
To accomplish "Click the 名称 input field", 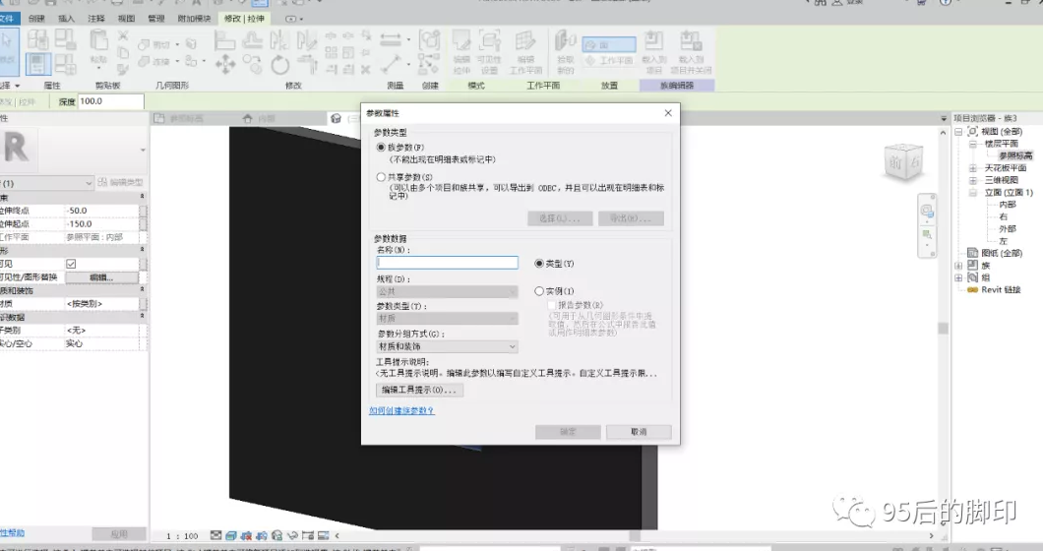I will point(447,263).
